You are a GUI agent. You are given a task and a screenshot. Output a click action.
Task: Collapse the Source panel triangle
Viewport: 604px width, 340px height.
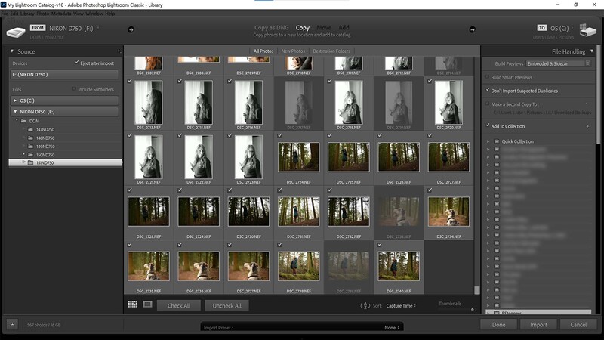point(12,51)
